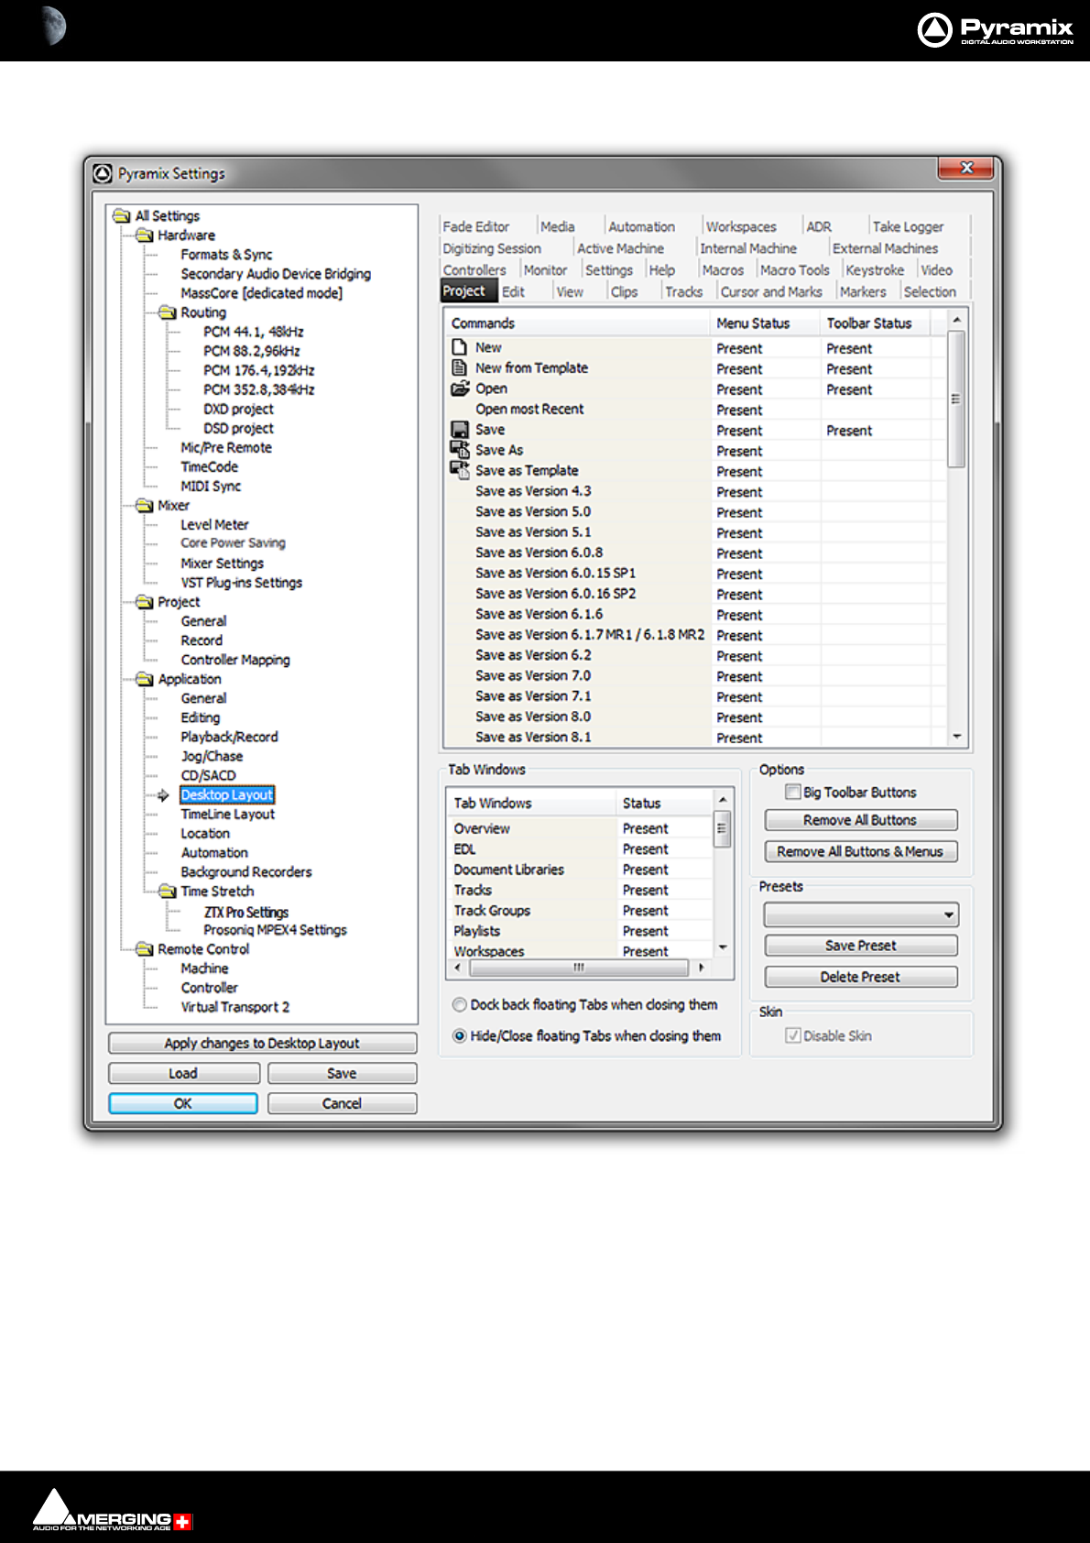
Task: Click the Application folder icon
Action: pyautogui.click(x=145, y=679)
